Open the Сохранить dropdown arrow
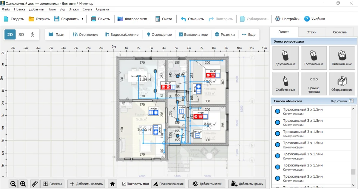Image resolution: width=358 pixels, height=189 pixels. [82, 19]
